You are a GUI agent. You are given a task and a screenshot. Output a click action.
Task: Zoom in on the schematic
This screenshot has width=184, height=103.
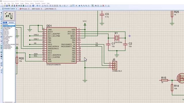coord(82,6)
